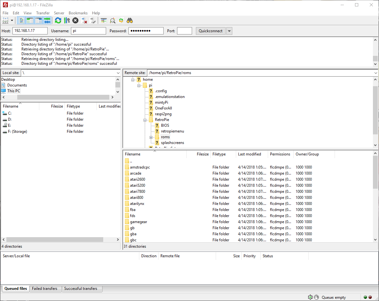Collapse the home node in the remote tree

pos(133,80)
